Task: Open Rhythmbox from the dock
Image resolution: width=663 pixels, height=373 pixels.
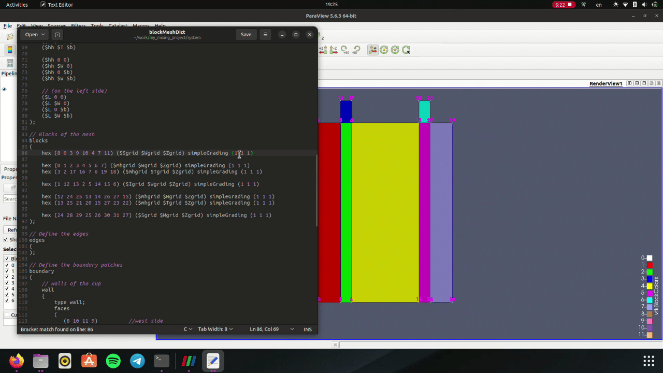Action: pyautogui.click(x=65, y=361)
